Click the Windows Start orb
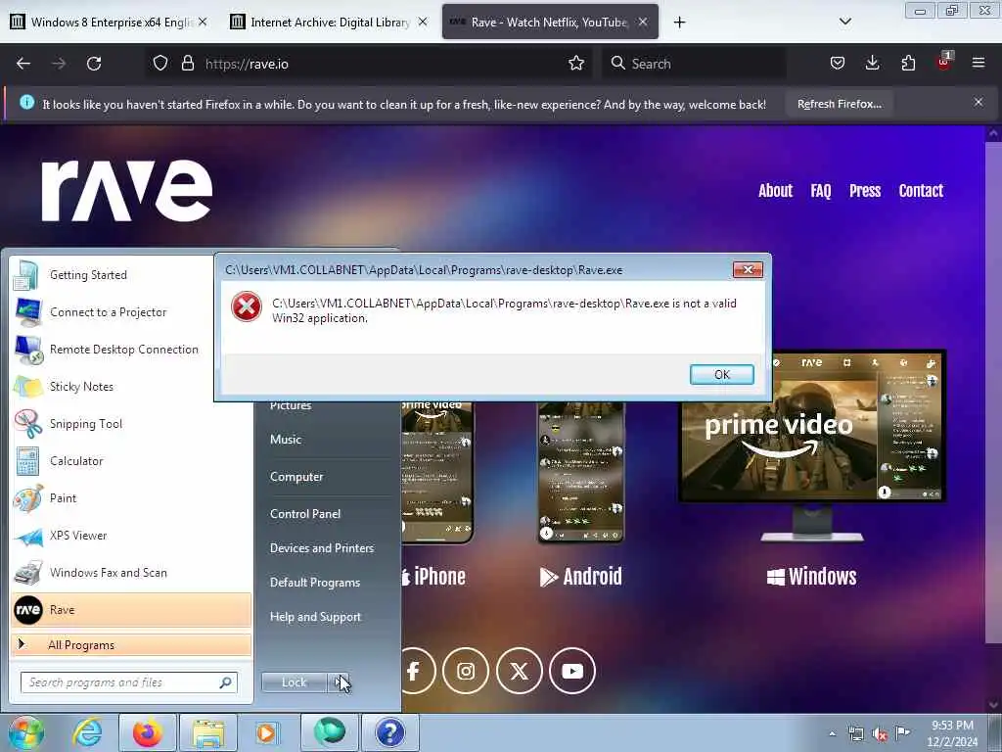Viewport: 1002px width, 752px height. click(x=25, y=732)
